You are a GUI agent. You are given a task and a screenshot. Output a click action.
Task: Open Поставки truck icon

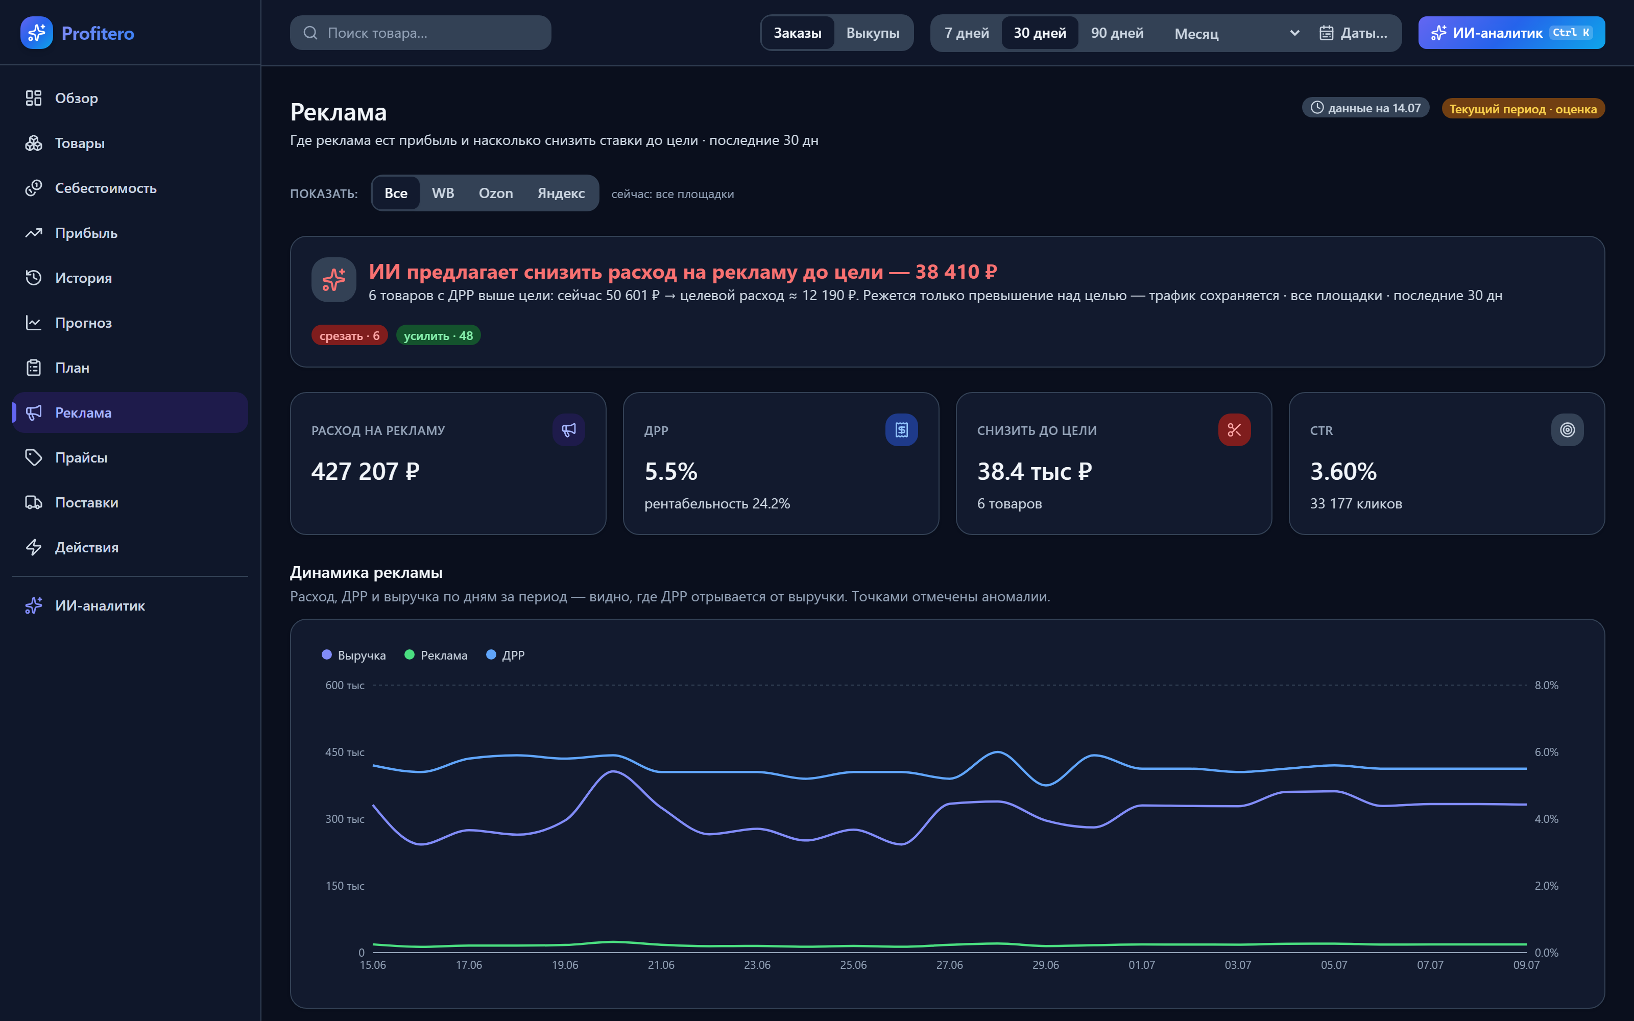[33, 502]
